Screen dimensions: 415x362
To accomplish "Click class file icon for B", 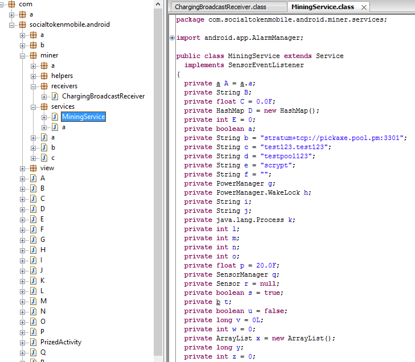I will point(34,188).
